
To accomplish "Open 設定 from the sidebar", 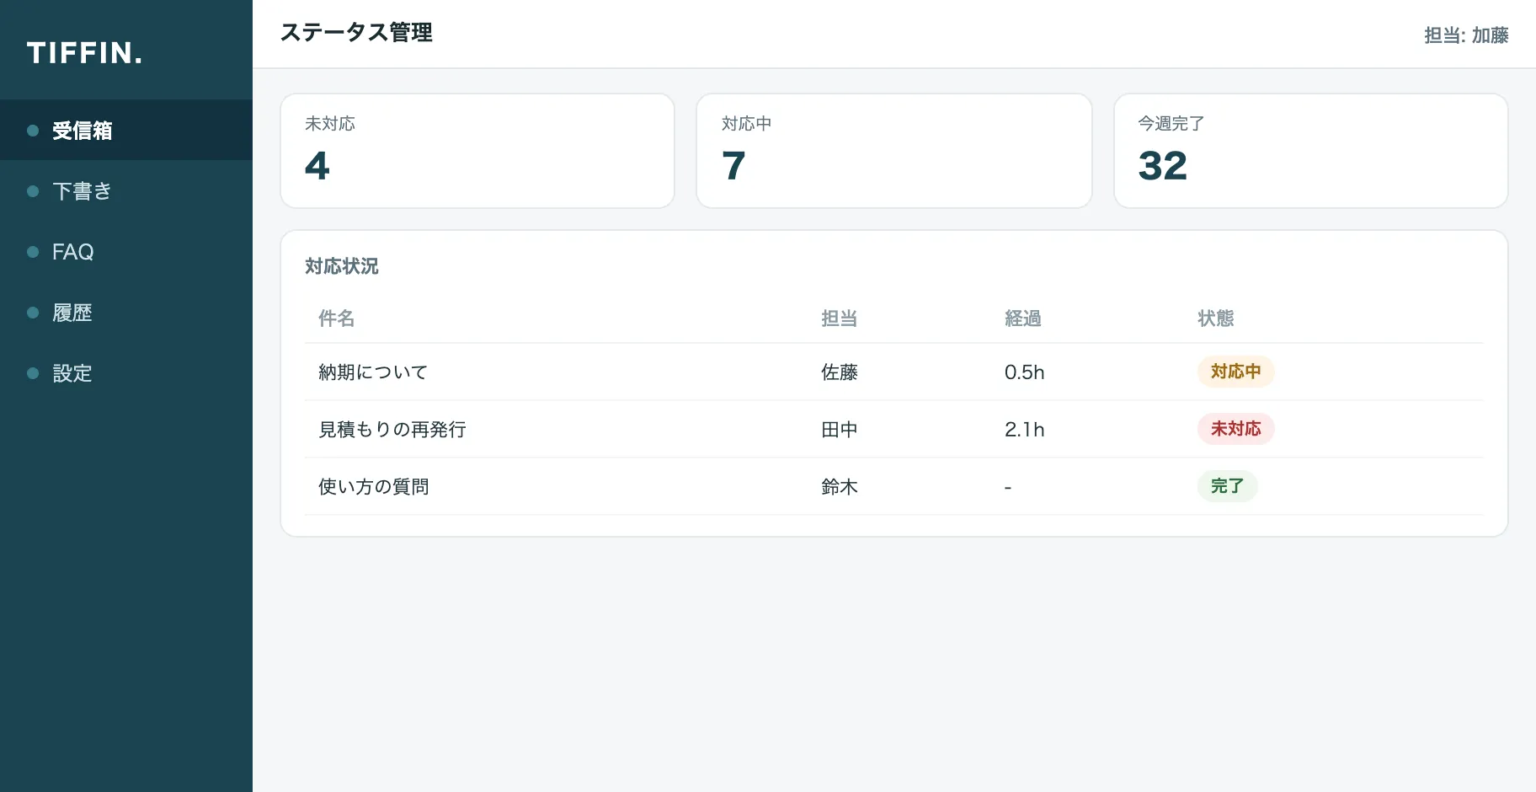I will (x=126, y=373).
